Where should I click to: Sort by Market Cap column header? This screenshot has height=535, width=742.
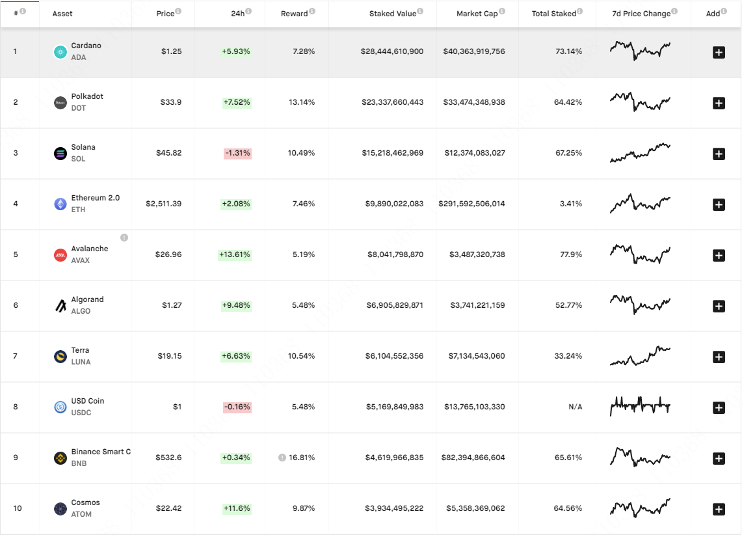click(x=477, y=14)
